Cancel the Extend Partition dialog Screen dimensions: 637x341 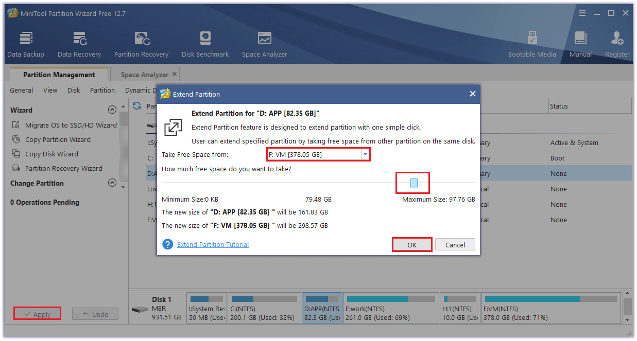pos(455,245)
